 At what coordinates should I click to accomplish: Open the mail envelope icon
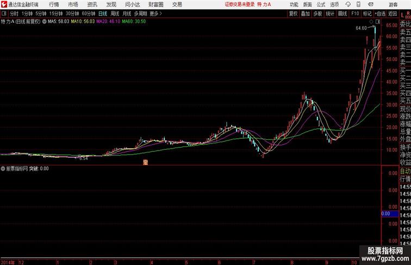click(371, 4)
